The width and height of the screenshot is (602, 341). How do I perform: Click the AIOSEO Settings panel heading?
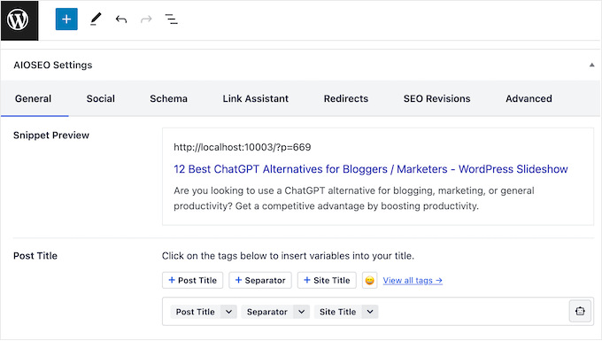click(53, 65)
